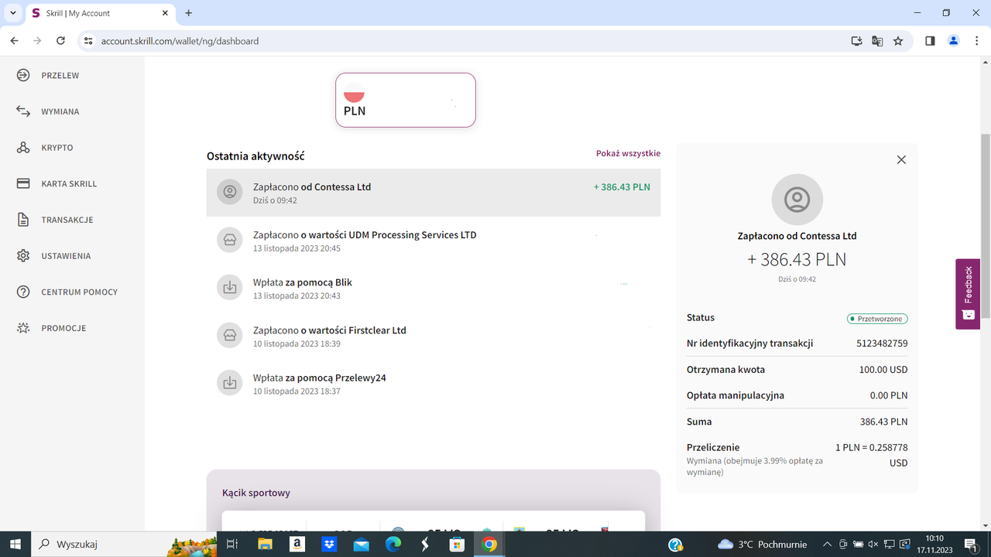View site information icon in address bar

[88, 41]
